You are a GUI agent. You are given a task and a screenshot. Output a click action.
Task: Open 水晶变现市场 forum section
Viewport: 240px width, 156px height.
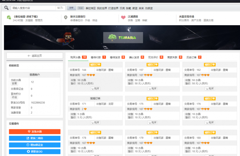click(186, 16)
